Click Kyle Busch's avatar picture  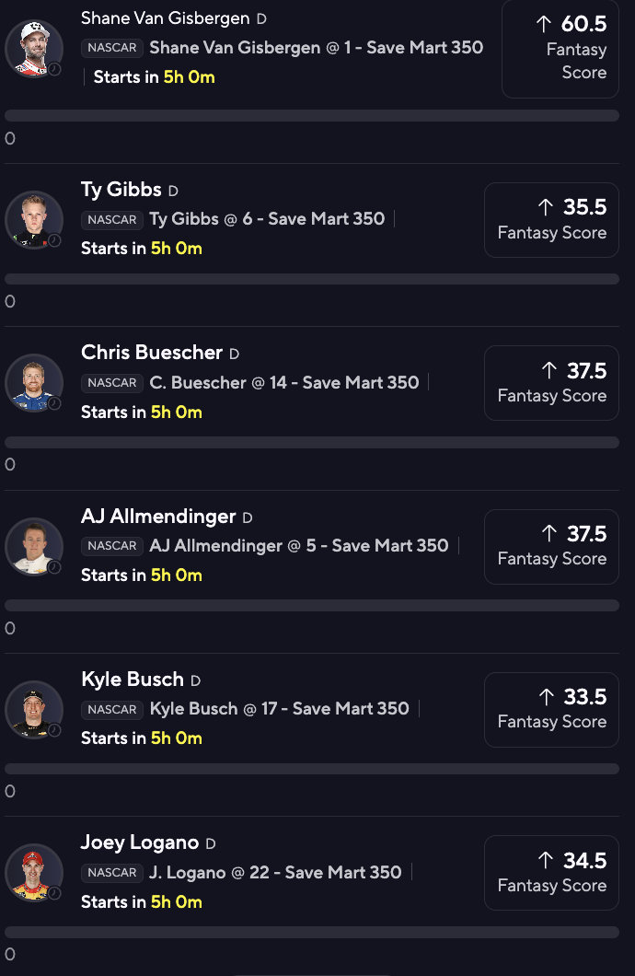tap(34, 709)
